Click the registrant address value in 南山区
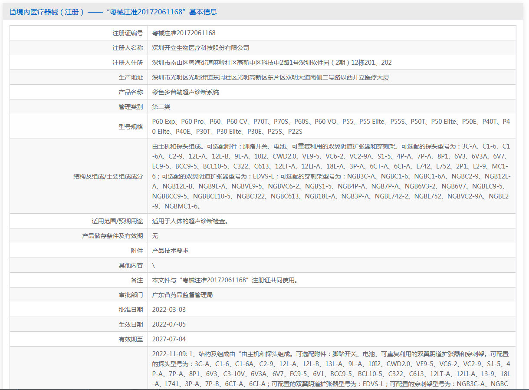This screenshot has height=390, width=529. coord(272,63)
